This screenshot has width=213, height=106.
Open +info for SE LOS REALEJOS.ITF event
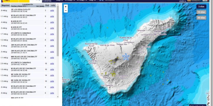point(52,11)
